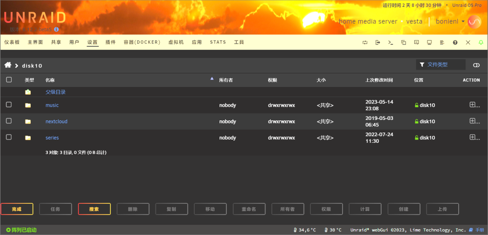This screenshot has width=488, height=235.
Task: Toggle the select-all checkbox in header
Action: tap(9, 80)
